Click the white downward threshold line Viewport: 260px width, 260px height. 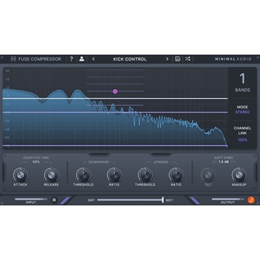[x=115, y=98]
